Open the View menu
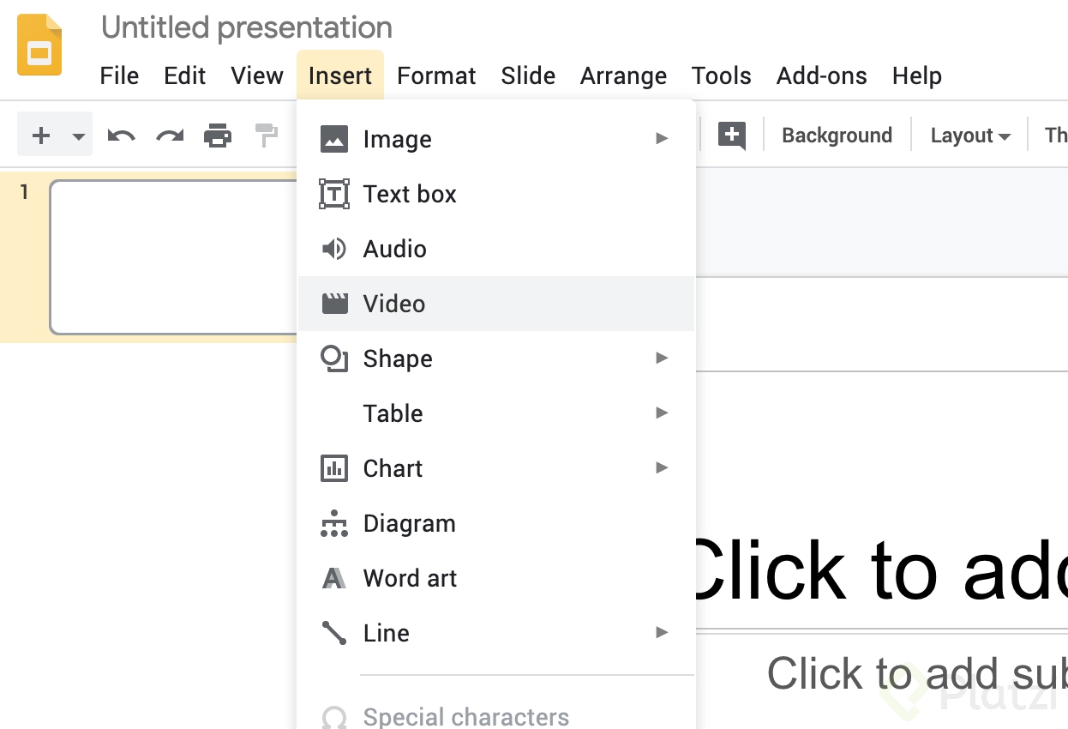This screenshot has width=1068, height=729. tap(257, 75)
